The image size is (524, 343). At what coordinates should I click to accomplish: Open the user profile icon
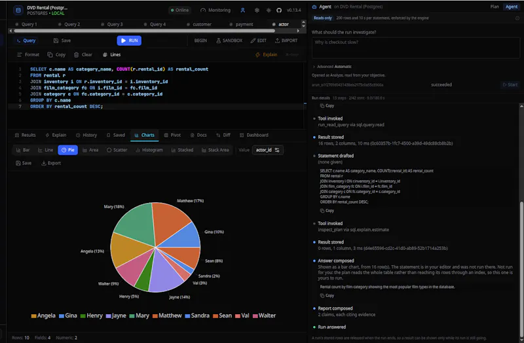242,10
